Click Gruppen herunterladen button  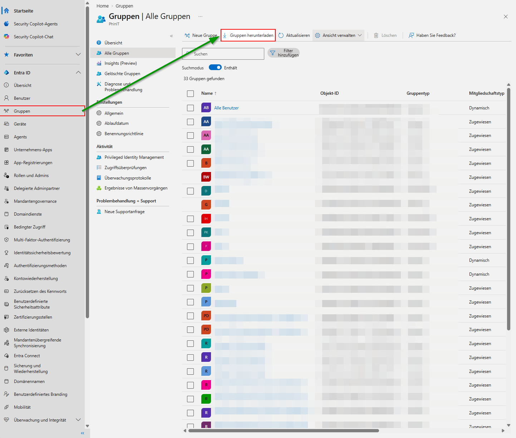(x=248, y=35)
